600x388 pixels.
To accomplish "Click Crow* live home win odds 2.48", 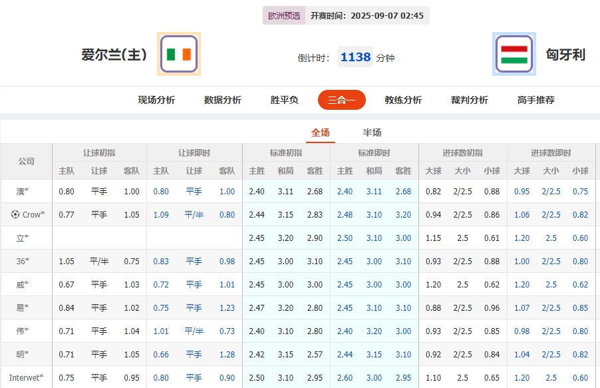I will [x=345, y=214].
